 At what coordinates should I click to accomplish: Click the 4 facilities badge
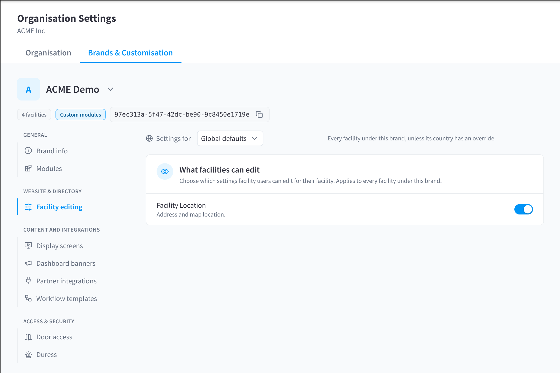[x=34, y=114]
